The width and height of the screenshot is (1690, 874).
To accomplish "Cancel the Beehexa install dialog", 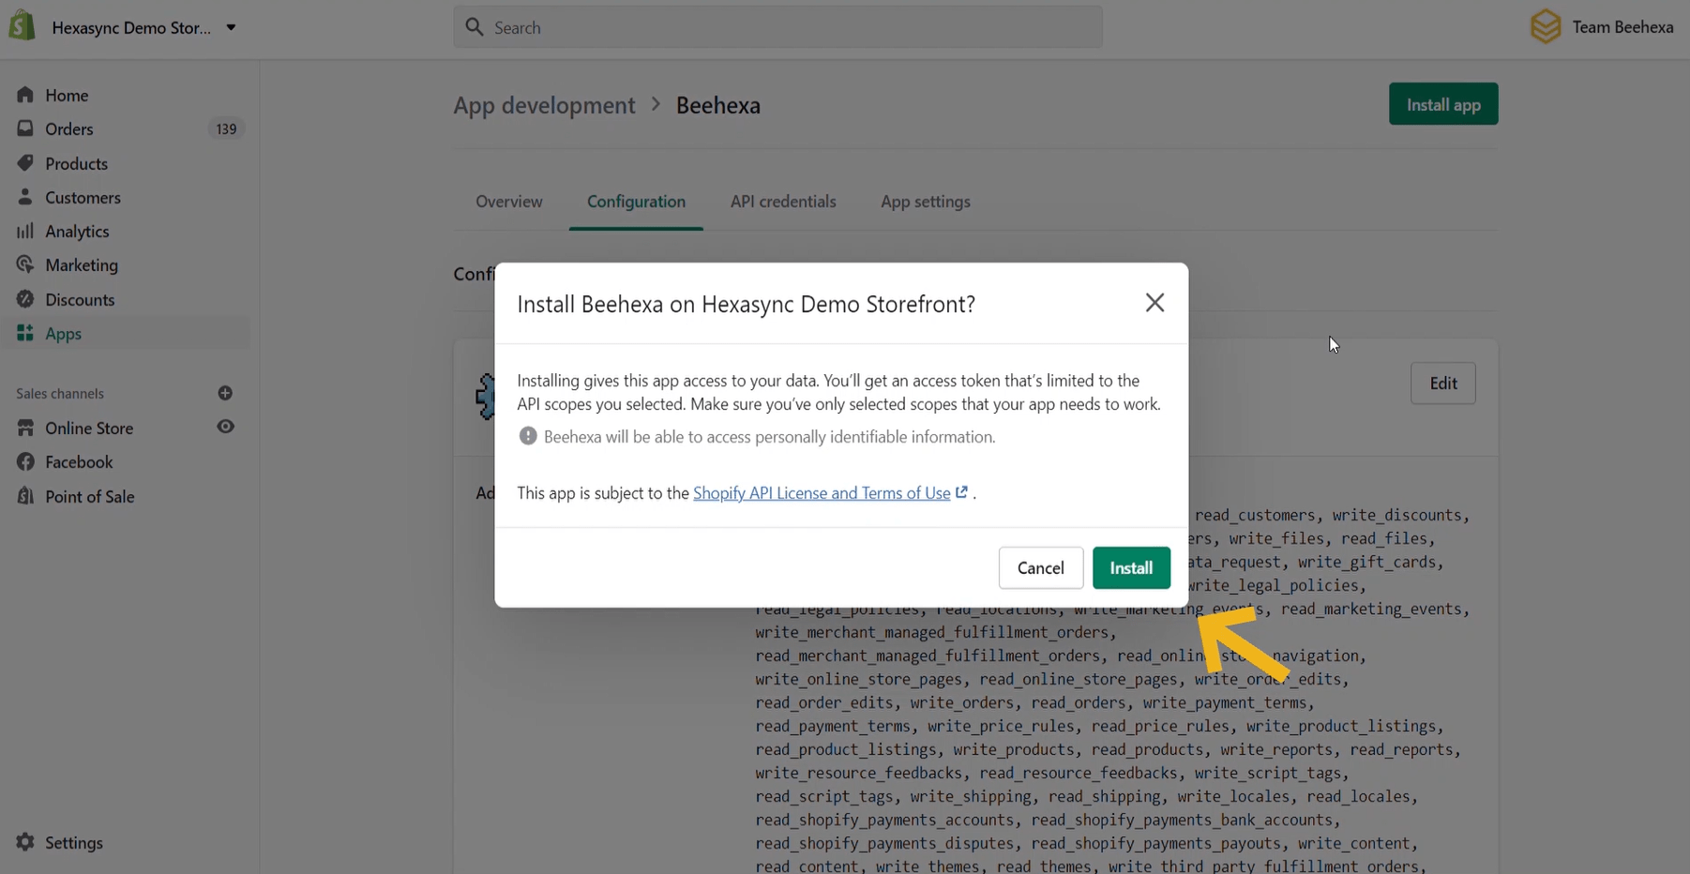I will (1041, 567).
